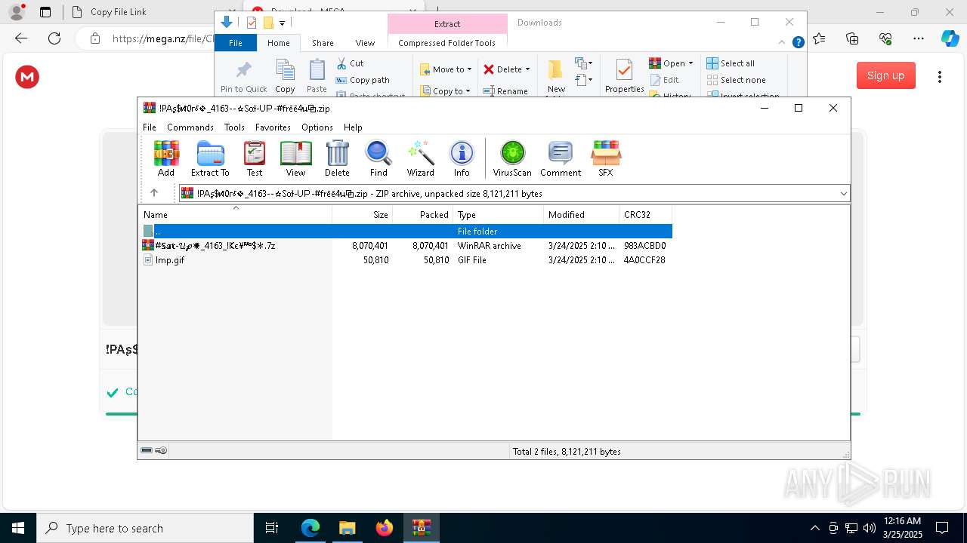Open Firefox from the taskbar

pos(385,528)
